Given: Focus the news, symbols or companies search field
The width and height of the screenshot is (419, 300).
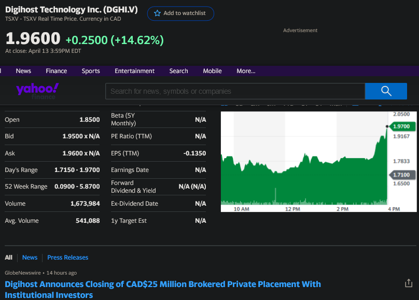Looking at the screenshot, I should click(x=235, y=91).
